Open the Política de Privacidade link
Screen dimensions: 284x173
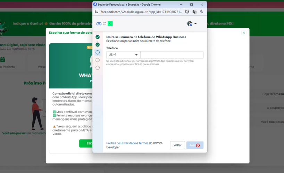point(121,143)
